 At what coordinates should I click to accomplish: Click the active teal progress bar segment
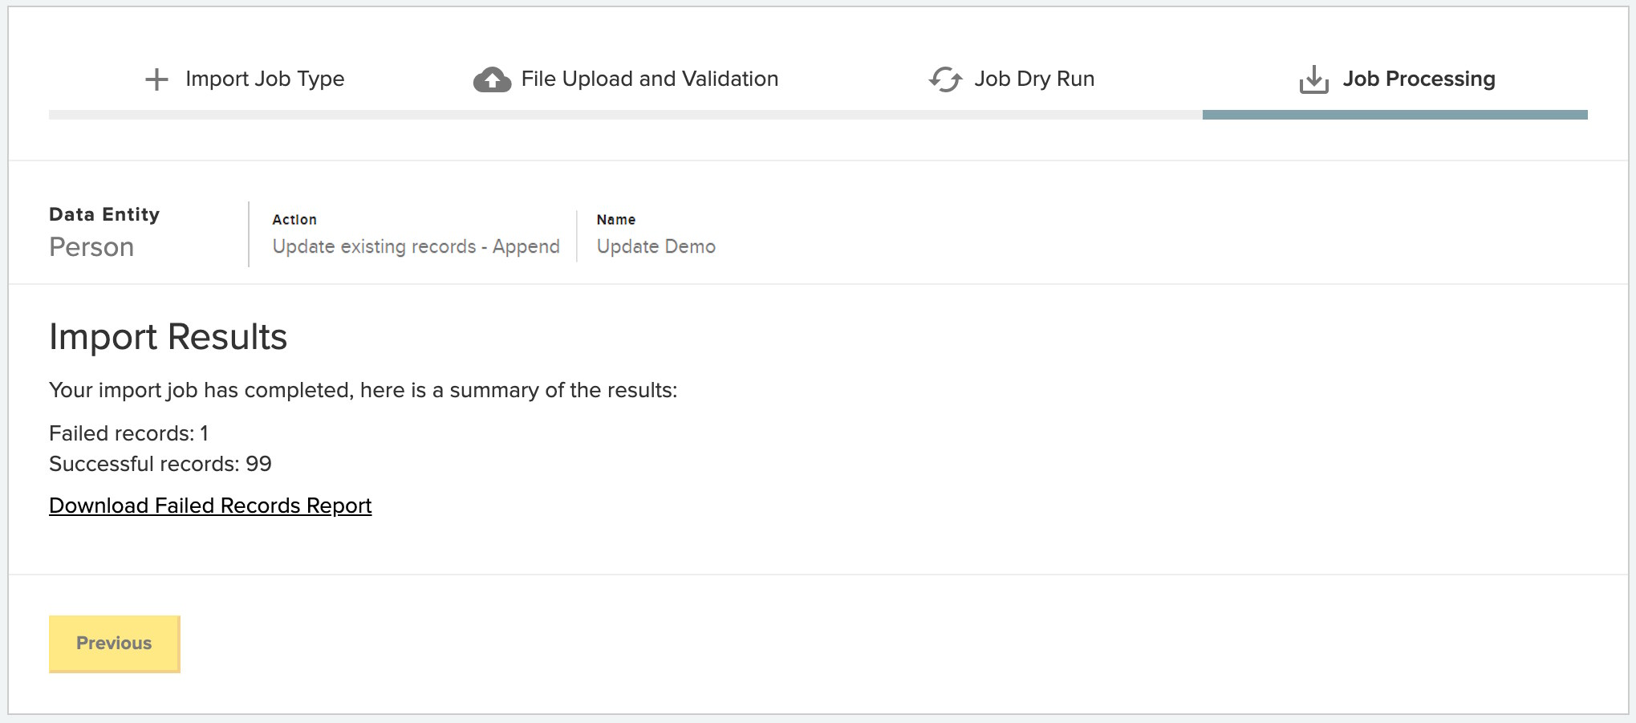click(x=1394, y=115)
